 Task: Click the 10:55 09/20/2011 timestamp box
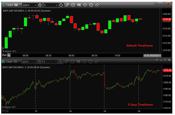point(152,55)
